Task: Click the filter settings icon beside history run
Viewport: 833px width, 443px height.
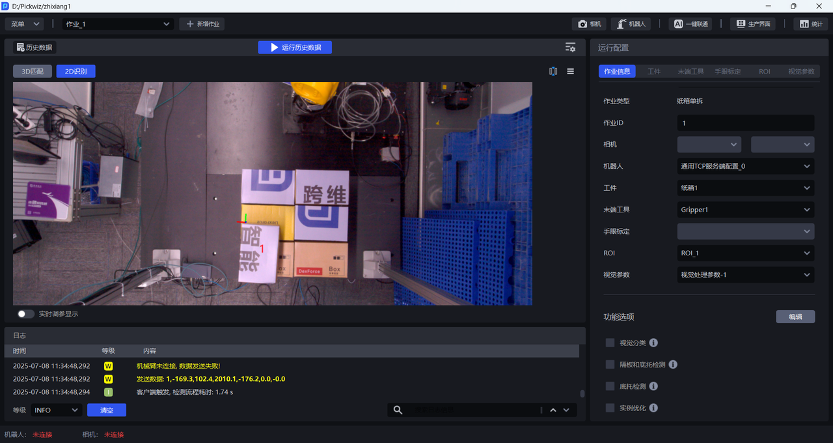Action: (570, 48)
